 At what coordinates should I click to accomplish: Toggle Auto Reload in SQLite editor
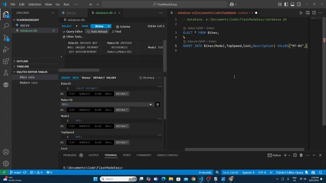(x=97, y=32)
